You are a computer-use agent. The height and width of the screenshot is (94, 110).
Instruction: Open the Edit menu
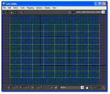tap(9, 8)
